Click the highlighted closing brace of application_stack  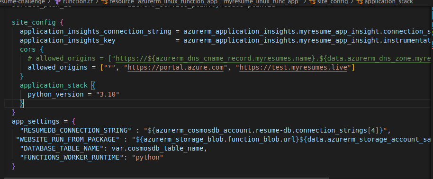[22, 103]
